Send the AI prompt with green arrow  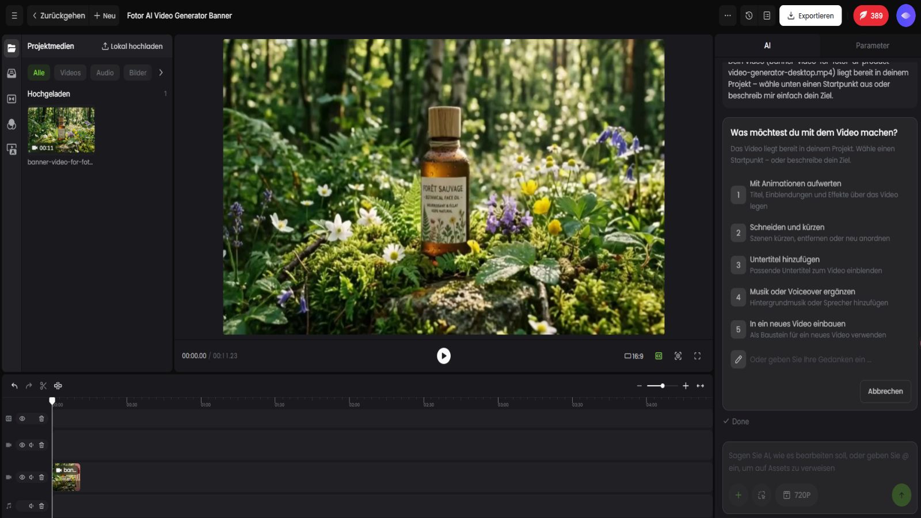tap(901, 495)
